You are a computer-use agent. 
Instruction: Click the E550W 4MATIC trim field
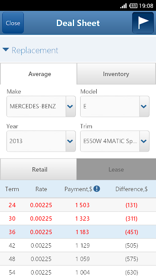[110, 141]
